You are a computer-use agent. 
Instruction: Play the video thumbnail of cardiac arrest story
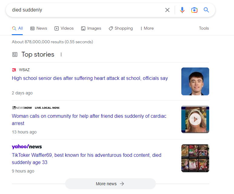click(x=195, y=119)
